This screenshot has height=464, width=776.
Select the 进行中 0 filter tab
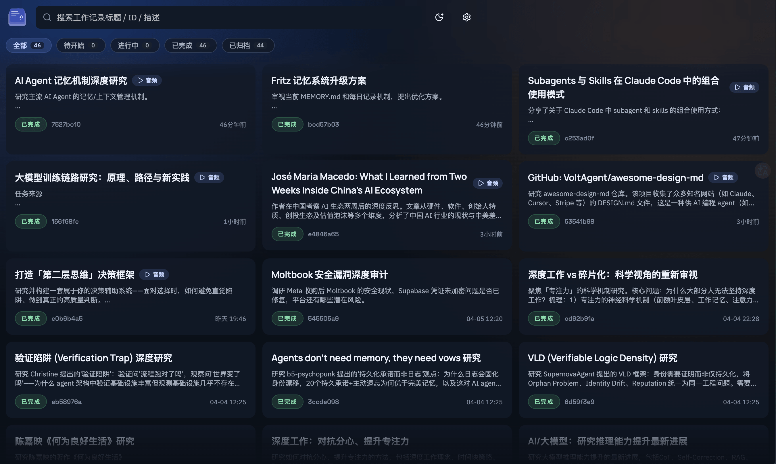[135, 45]
